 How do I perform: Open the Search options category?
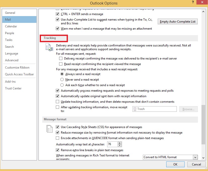[19, 47]
